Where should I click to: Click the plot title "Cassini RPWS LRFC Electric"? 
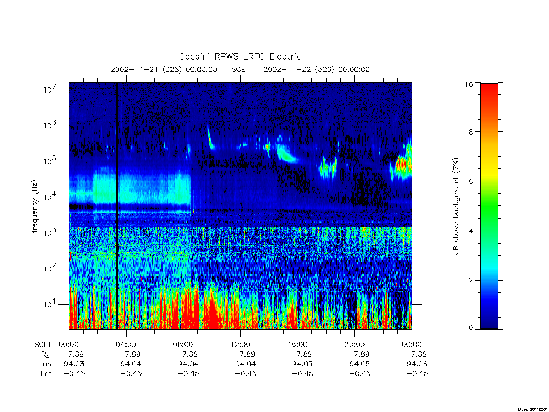tap(240, 56)
